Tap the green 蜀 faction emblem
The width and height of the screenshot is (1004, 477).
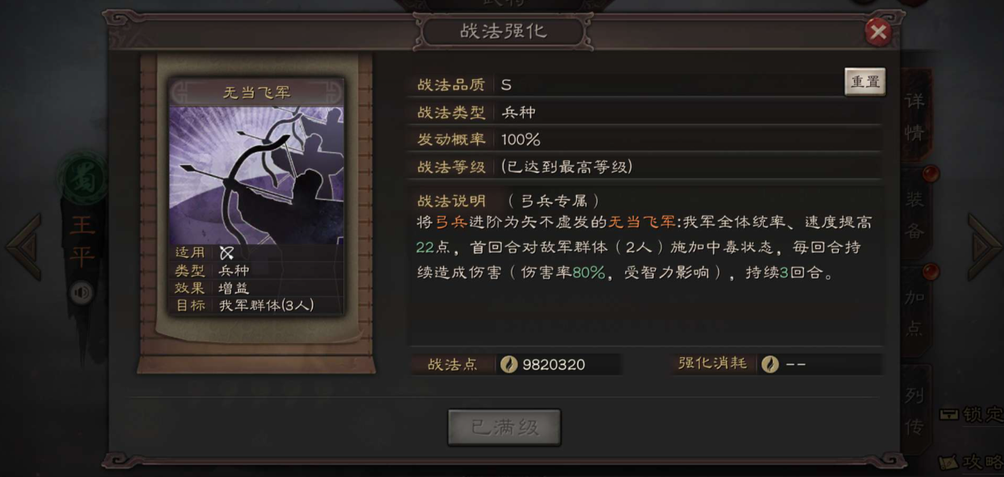tap(81, 179)
